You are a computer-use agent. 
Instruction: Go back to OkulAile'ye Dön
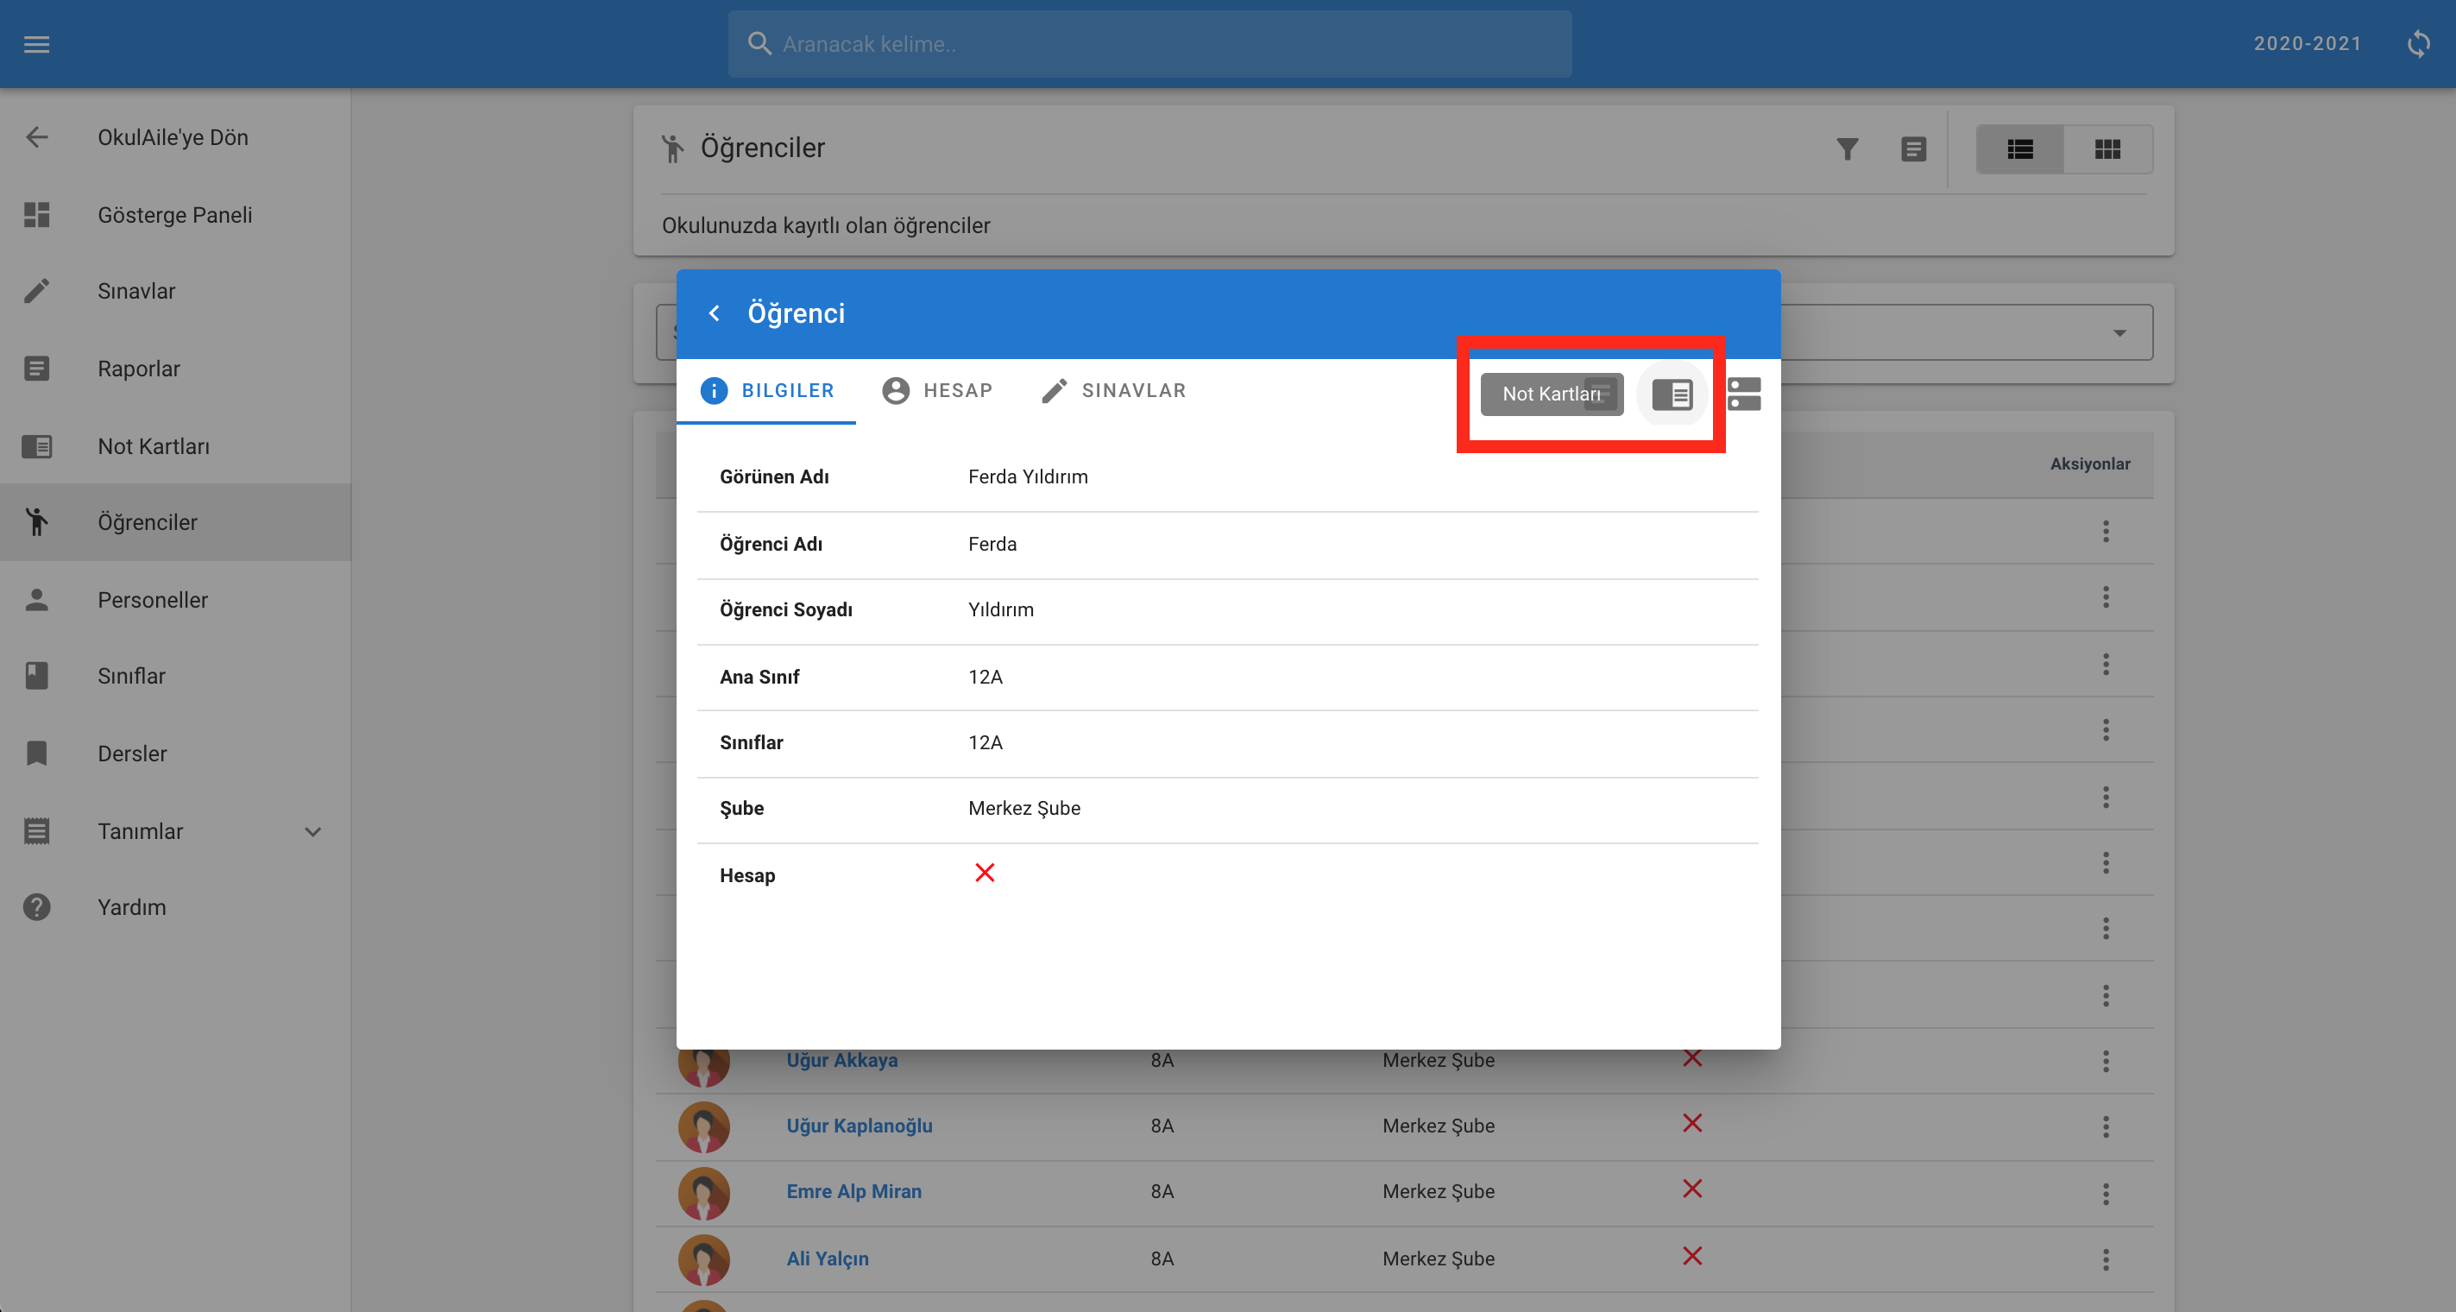click(175, 137)
